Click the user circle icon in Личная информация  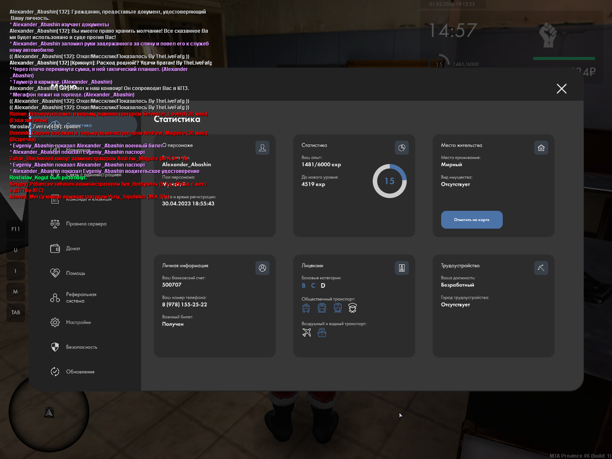(262, 268)
